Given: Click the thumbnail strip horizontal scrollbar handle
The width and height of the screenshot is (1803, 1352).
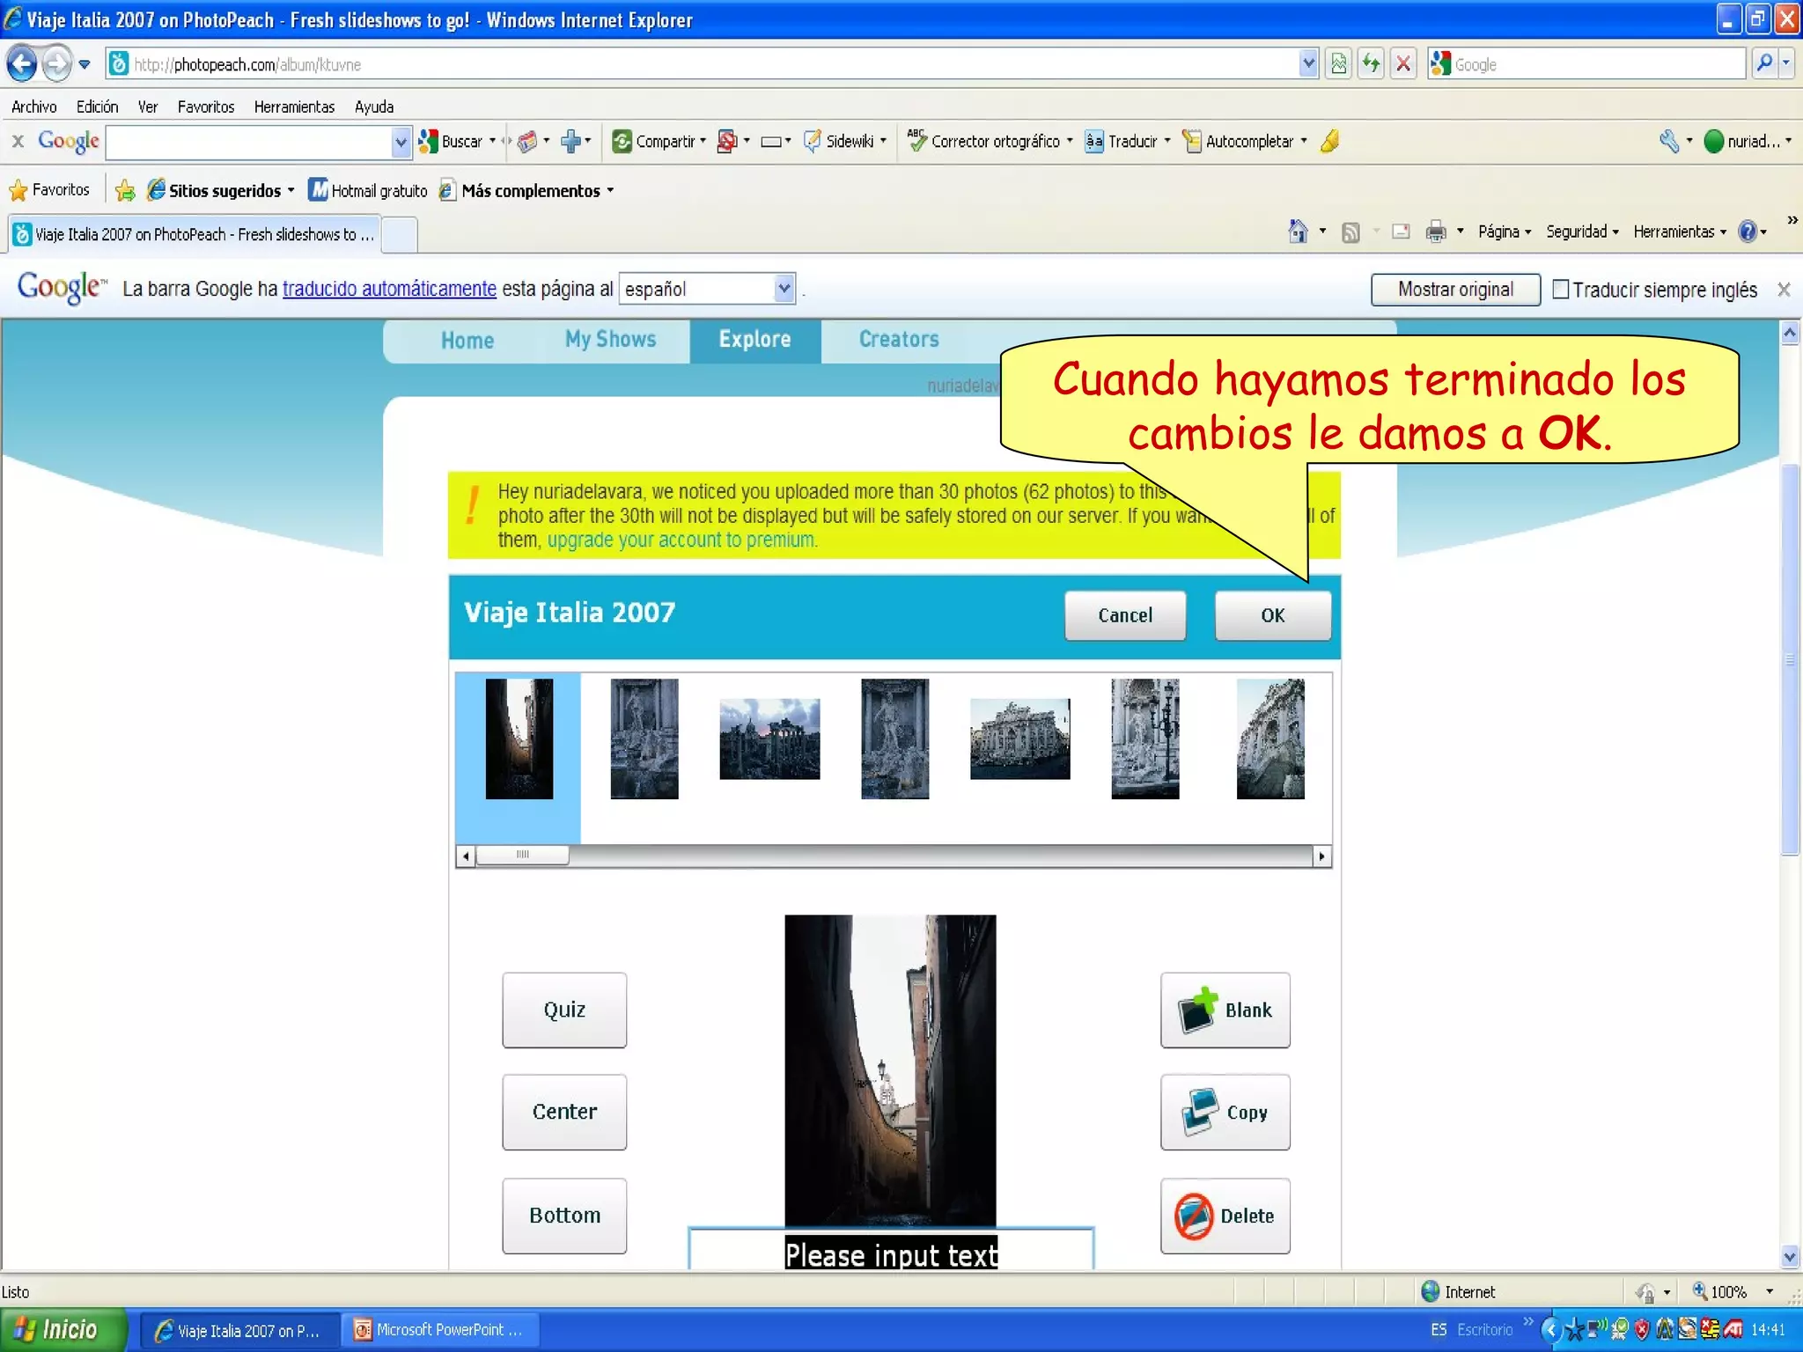Looking at the screenshot, I should 522,855.
